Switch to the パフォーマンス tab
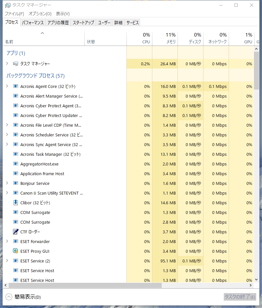Image resolution: width=262 pixels, height=308 pixels. 33,23
